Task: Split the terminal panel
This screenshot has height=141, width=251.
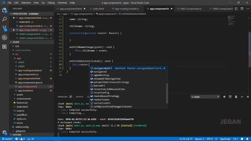Action: 230,97
